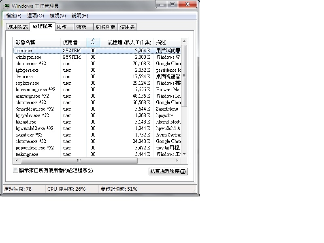The height and width of the screenshot is (243, 324).
Task: Select the hkcmd.exe process
Action: pos(97,122)
